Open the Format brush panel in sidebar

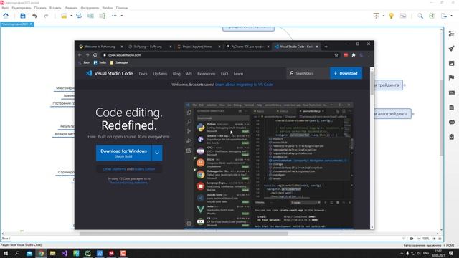click(x=452, y=48)
